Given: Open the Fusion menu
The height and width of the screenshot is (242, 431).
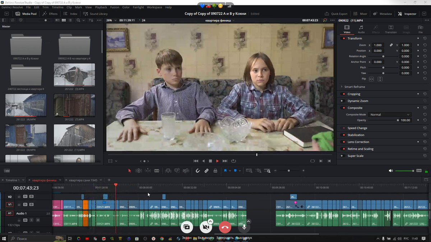Looking at the screenshot, I should [x=115, y=7].
